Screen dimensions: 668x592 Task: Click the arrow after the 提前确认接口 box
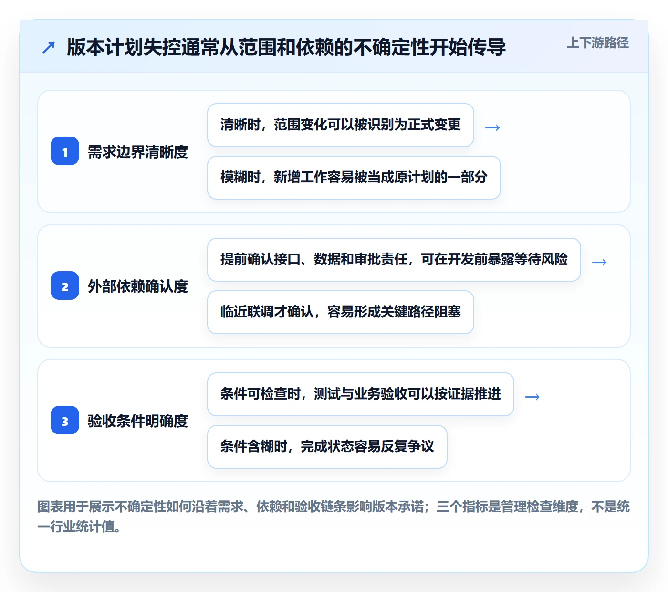point(599,262)
